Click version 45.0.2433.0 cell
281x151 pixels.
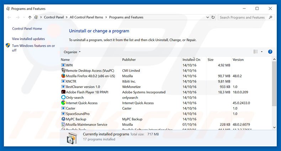[x=241, y=103]
